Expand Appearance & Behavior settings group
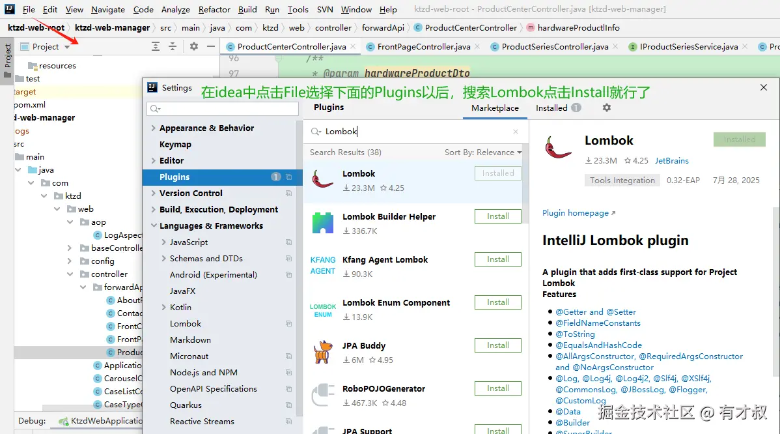Viewport: 780px width, 434px height. [153, 128]
